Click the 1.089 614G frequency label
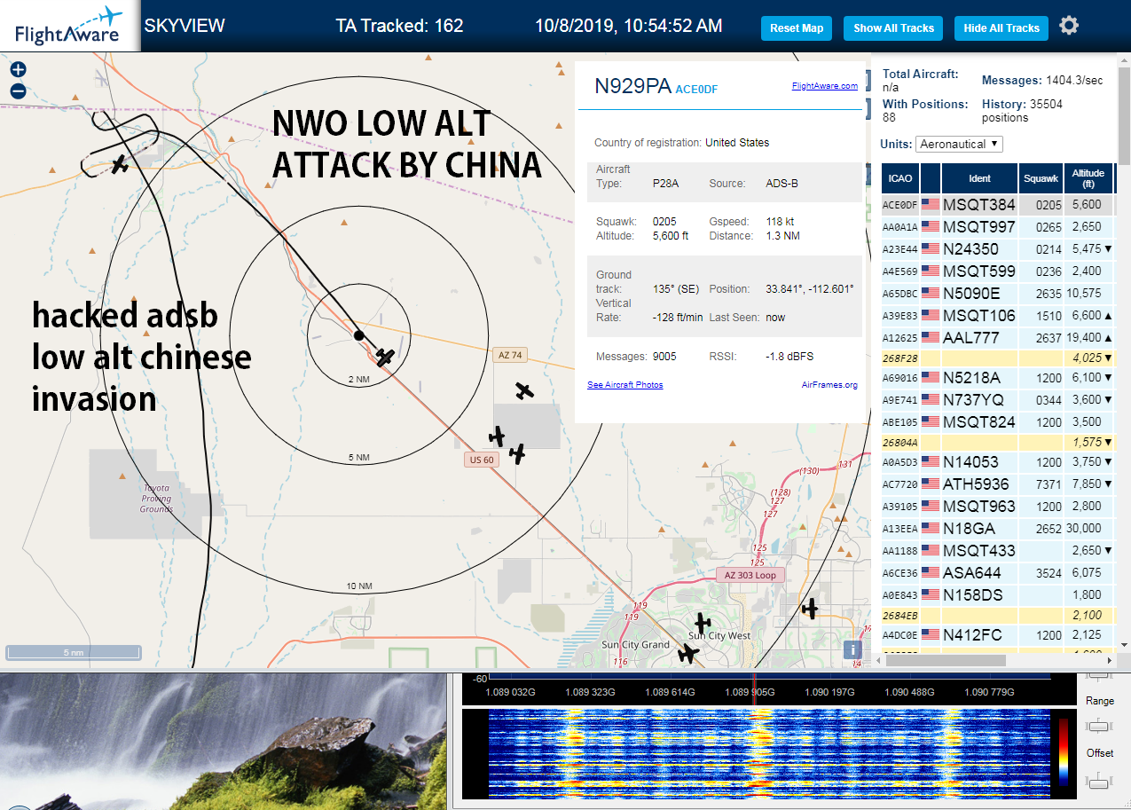The height and width of the screenshot is (810, 1131). (x=669, y=692)
